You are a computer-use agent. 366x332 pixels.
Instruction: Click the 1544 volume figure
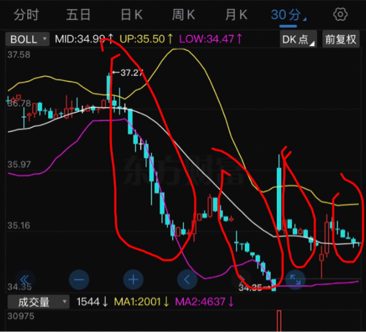(92, 302)
